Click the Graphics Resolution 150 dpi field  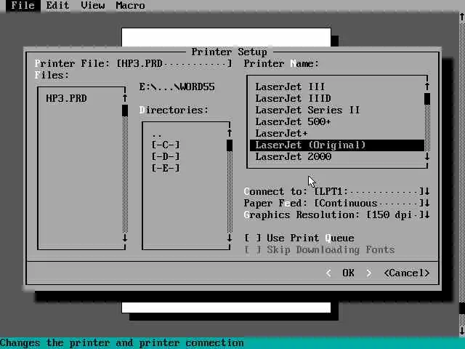395,215
